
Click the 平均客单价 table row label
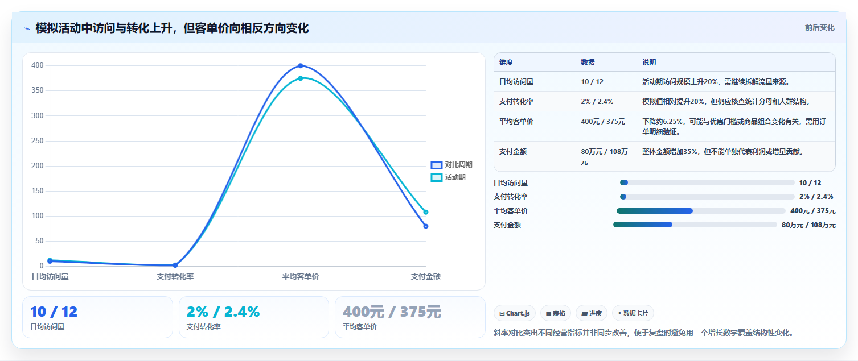[516, 122]
